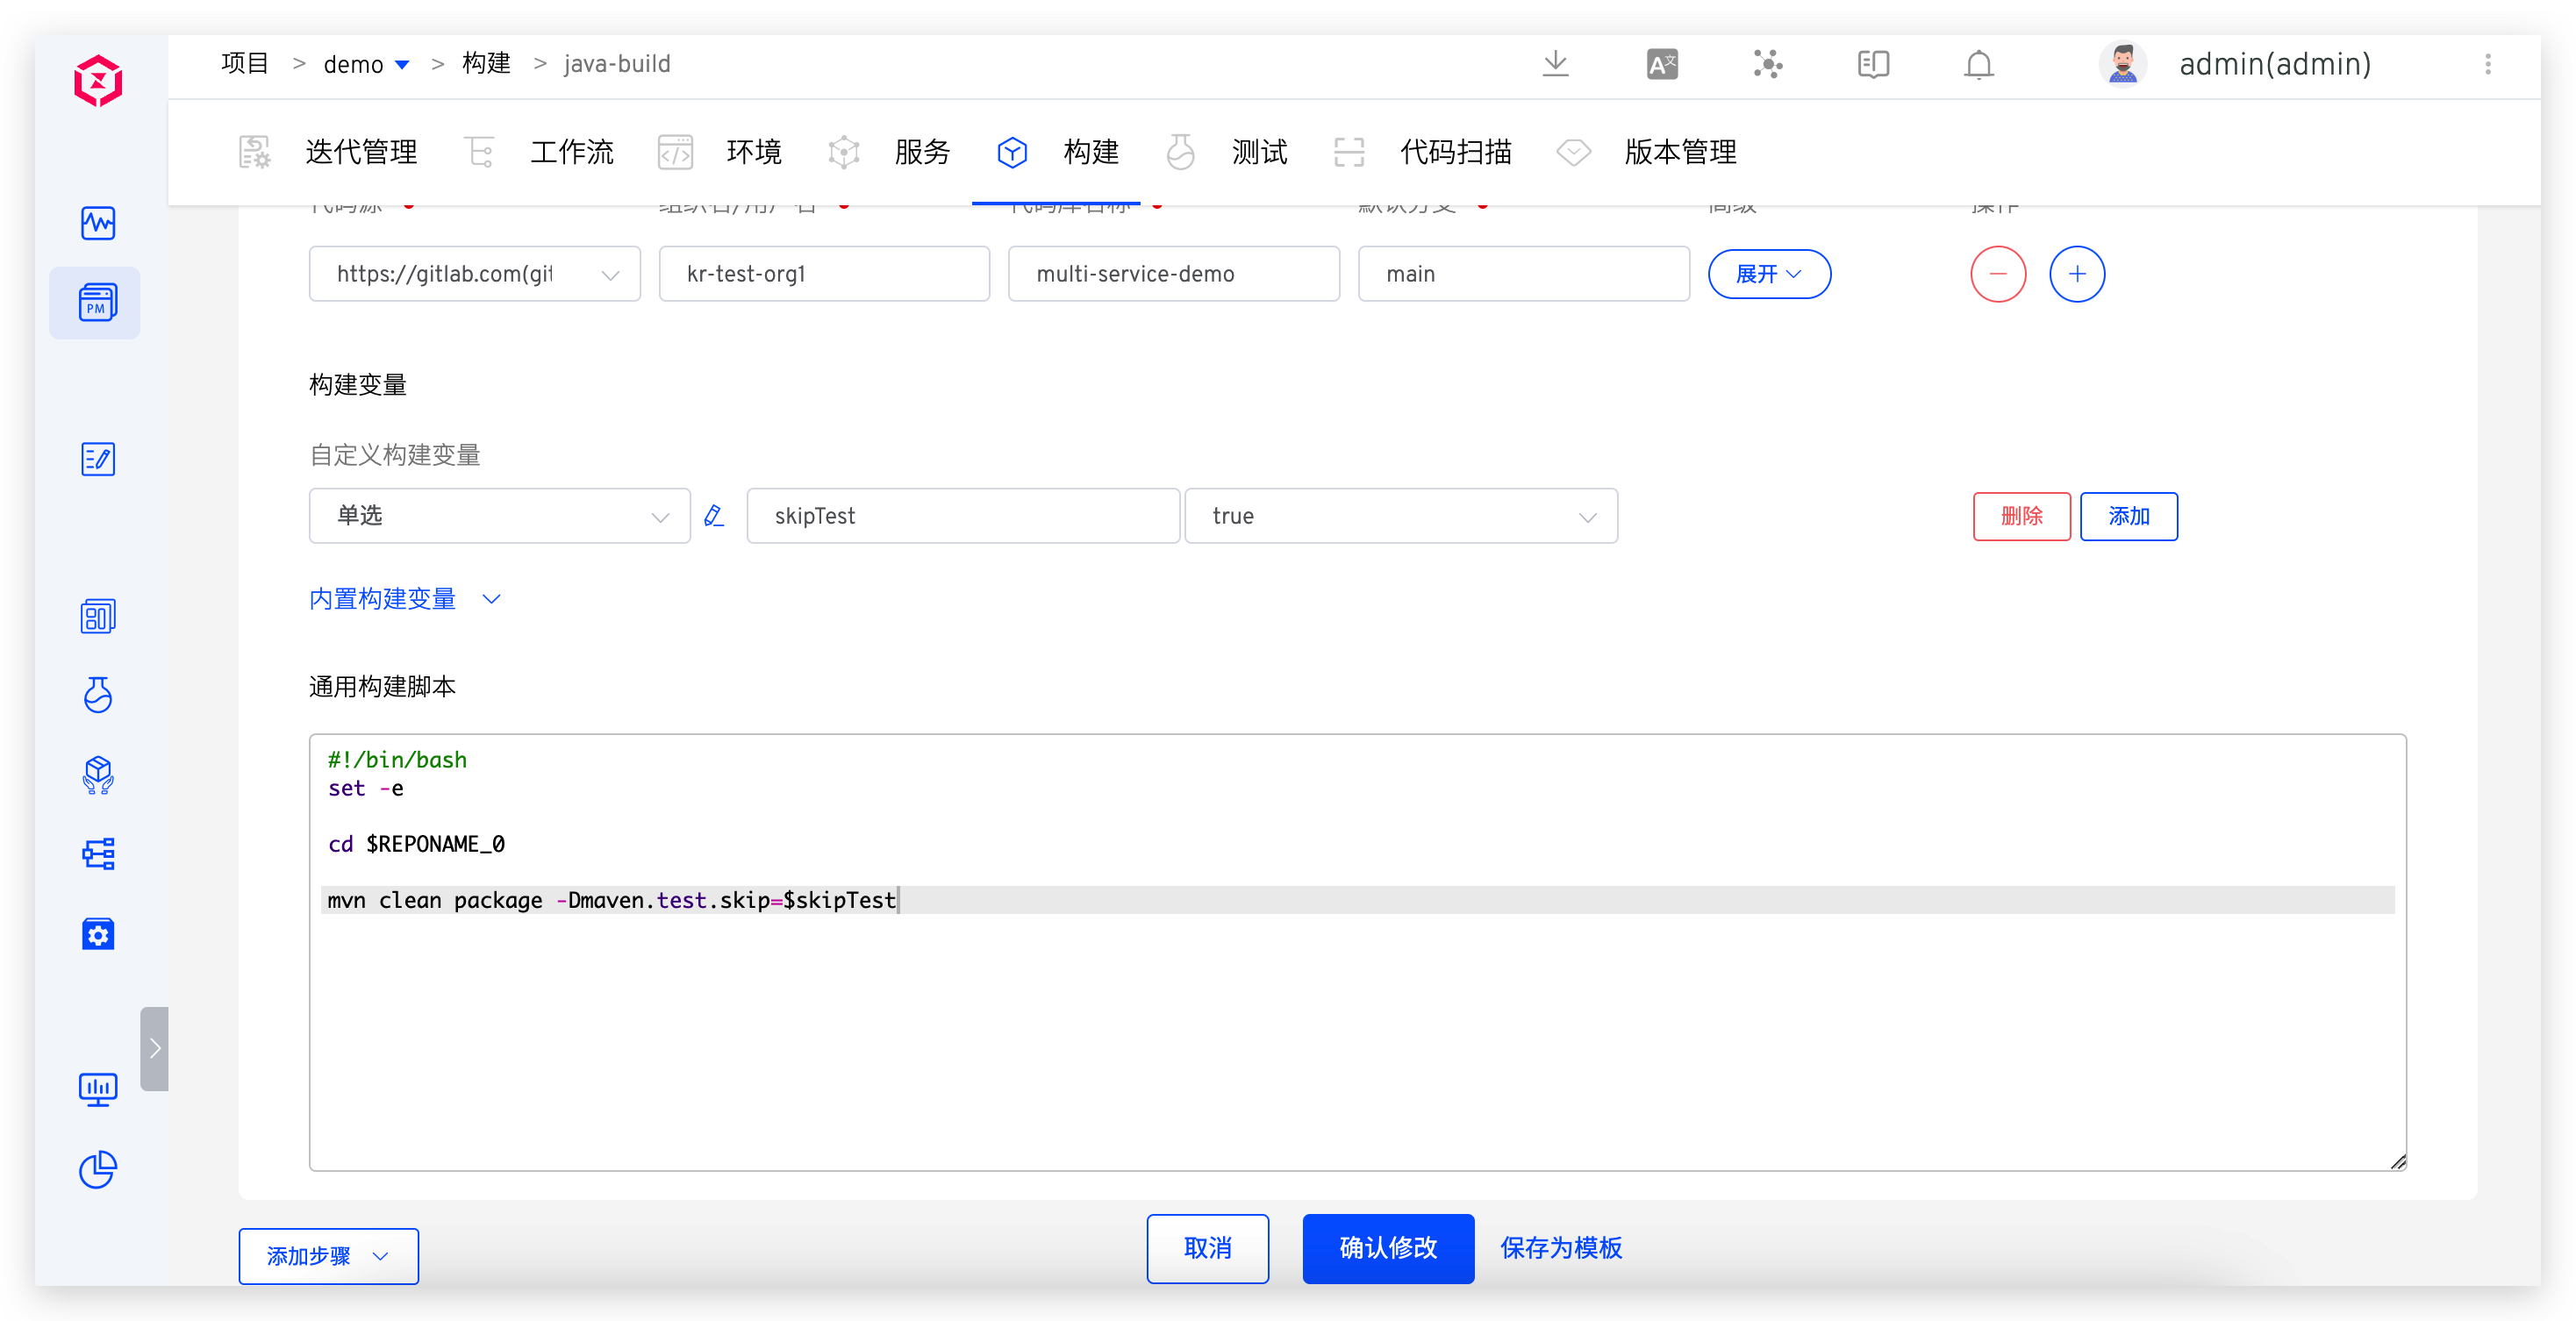The width and height of the screenshot is (2576, 1321).
Task: Click the admin(admin) username
Action: point(2274,64)
